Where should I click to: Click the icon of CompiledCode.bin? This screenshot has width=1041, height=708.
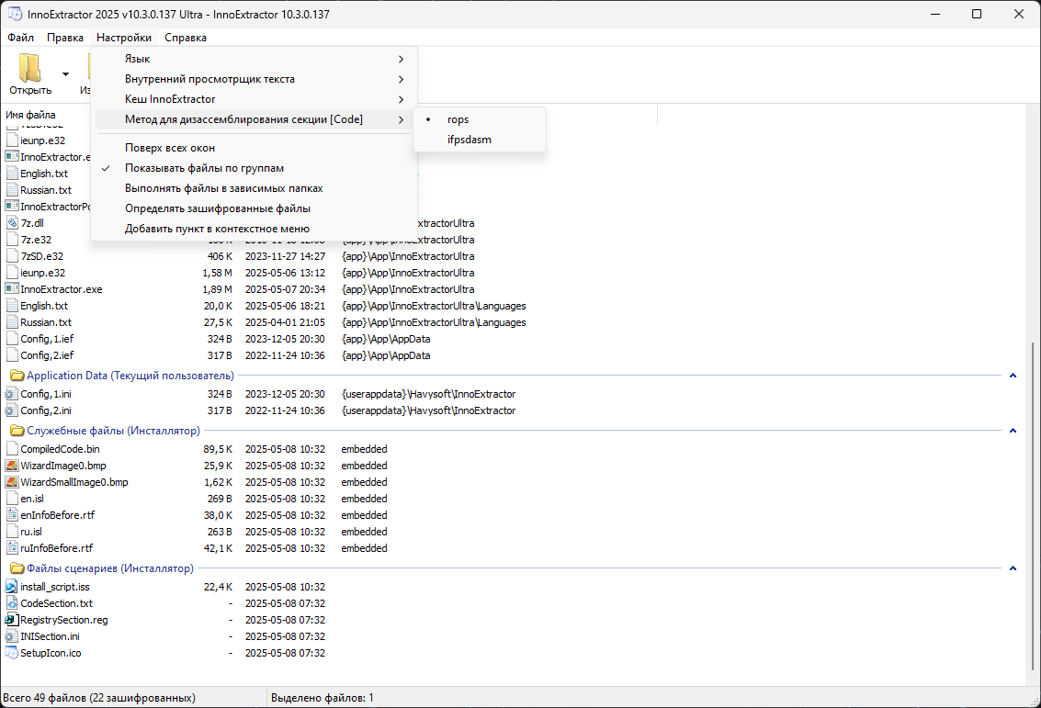12,449
